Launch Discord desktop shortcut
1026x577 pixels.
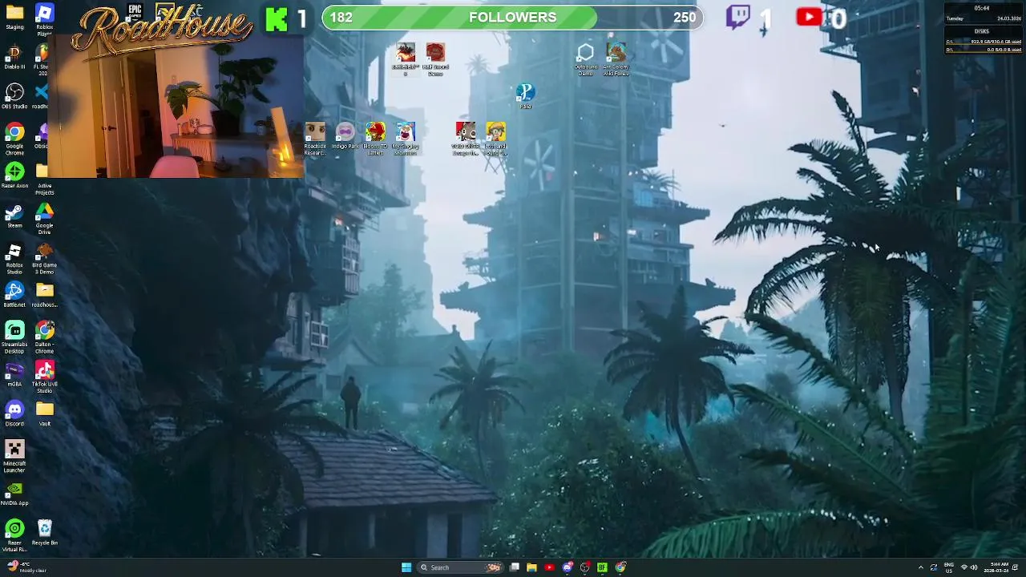14,414
